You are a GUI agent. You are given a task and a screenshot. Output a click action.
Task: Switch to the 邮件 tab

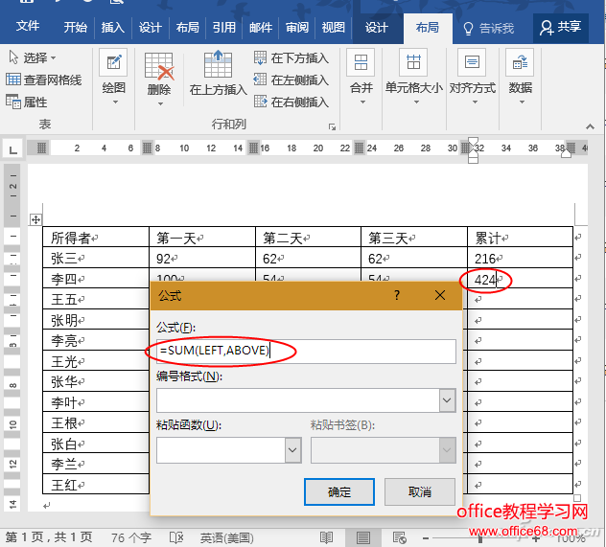point(261,27)
